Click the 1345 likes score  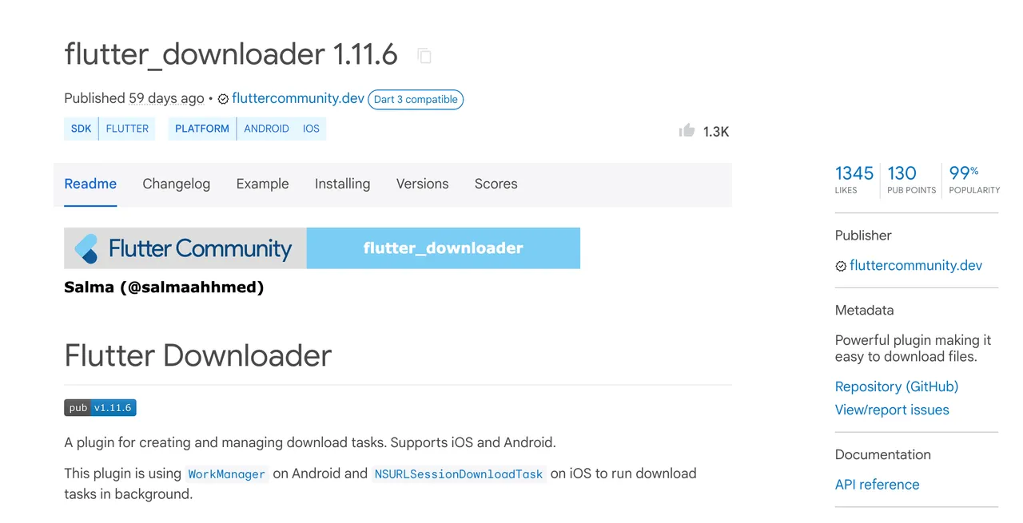pos(854,179)
